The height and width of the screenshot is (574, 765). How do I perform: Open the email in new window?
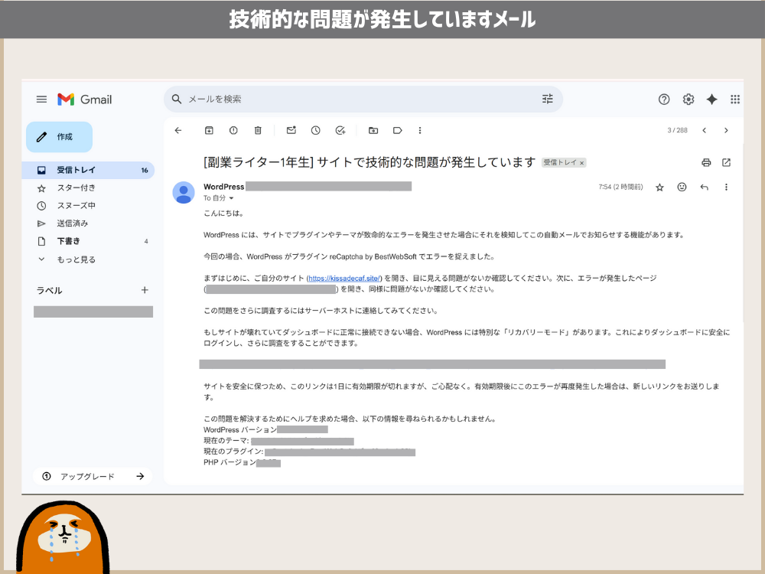726,162
